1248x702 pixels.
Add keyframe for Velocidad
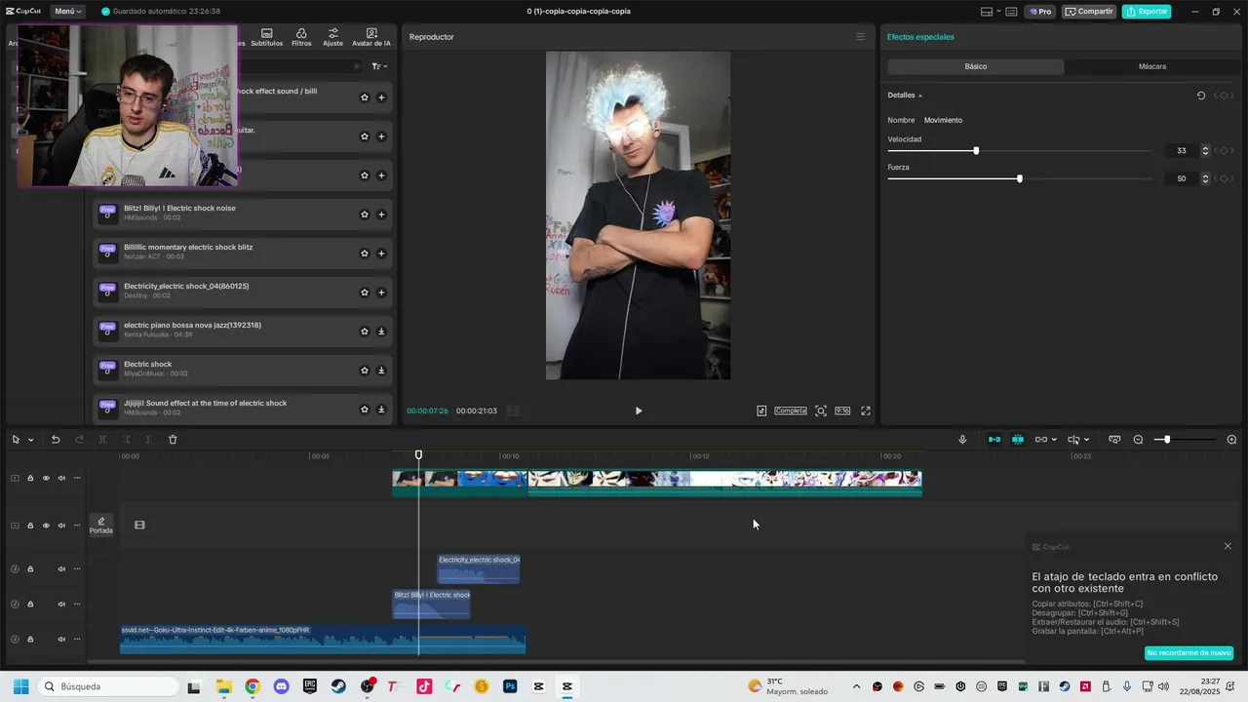pos(1224,151)
